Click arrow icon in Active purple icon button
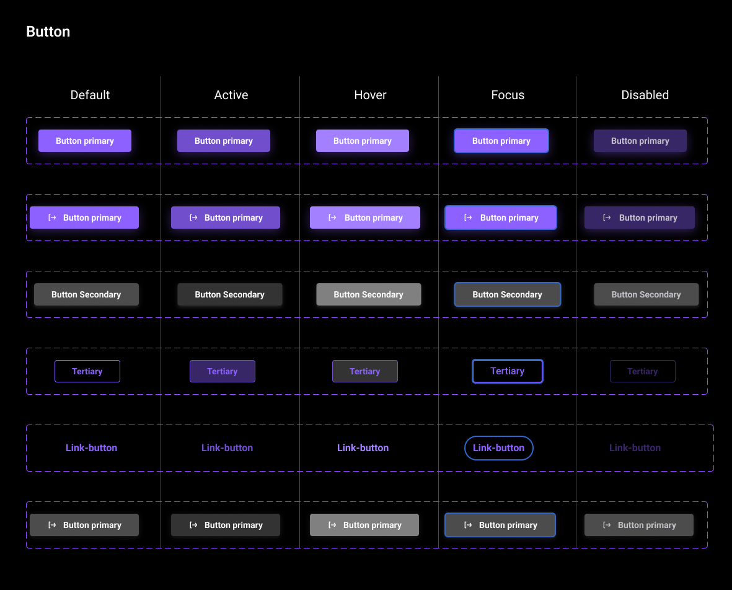Screen dimensions: 732x590 [x=193, y=218]
